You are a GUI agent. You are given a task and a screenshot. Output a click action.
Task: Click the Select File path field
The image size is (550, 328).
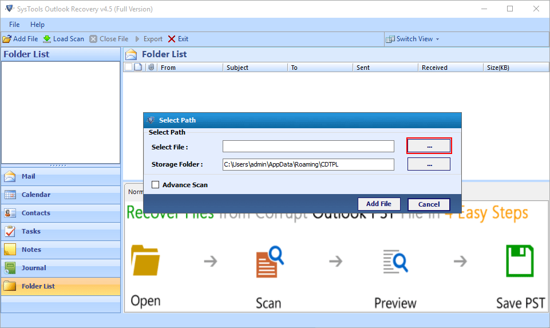pyautogui.click(x=308, y=147)
